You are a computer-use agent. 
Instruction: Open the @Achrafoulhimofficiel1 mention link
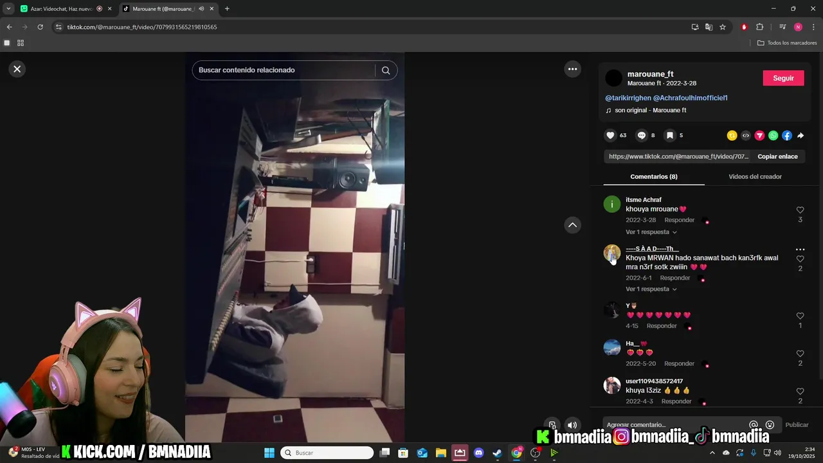690,98
